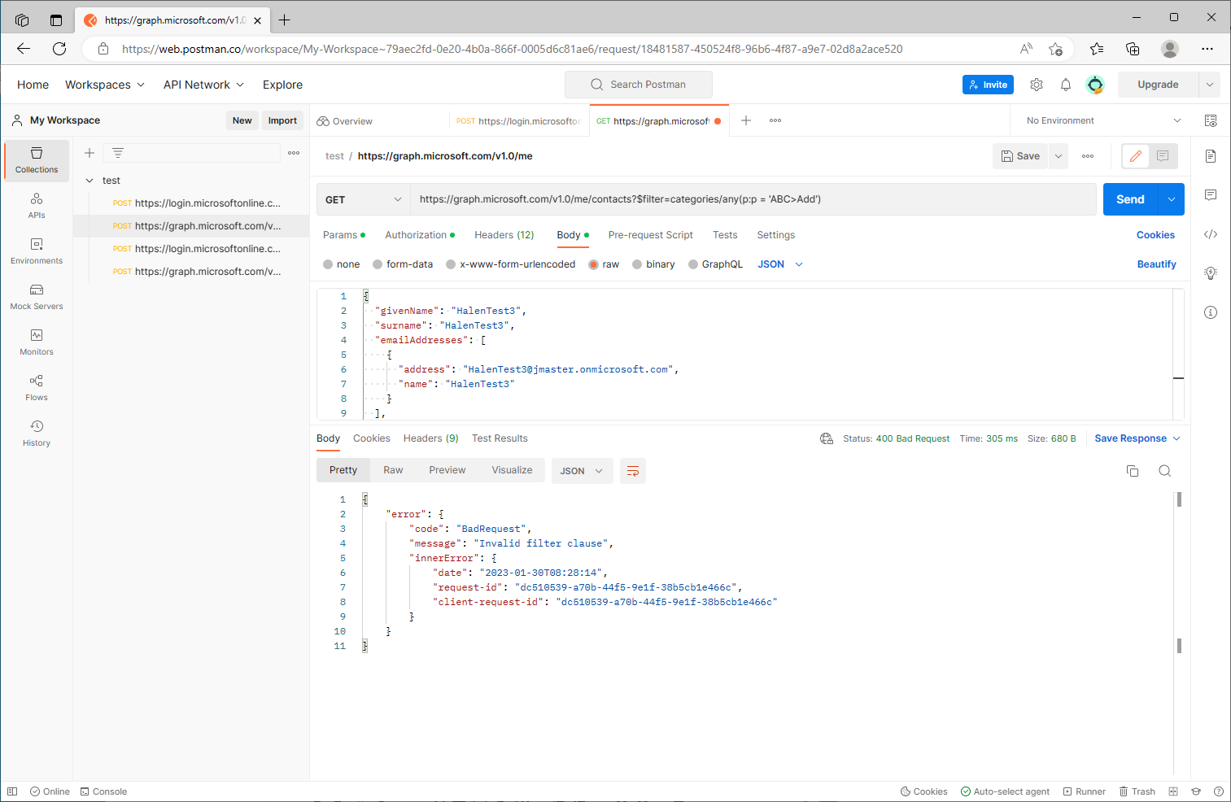Open request History from the sidebar

click(x=36, y=434)
